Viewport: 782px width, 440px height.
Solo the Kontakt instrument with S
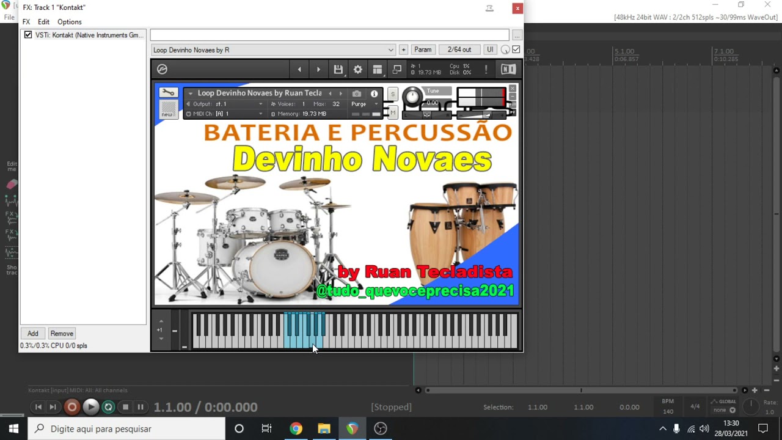coord(393,94)
